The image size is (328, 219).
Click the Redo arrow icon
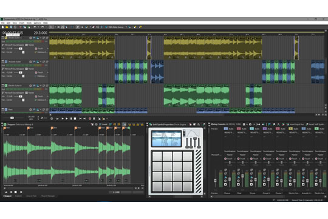[x=43, y=27]
